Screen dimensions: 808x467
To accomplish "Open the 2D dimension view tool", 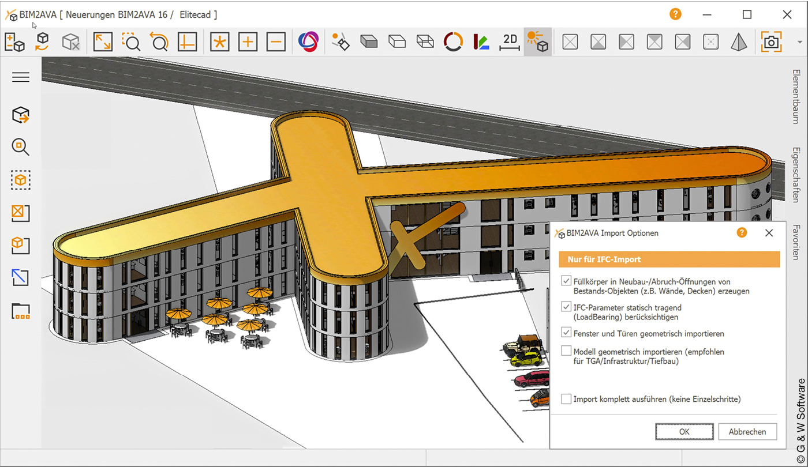I will coord(508,41).
